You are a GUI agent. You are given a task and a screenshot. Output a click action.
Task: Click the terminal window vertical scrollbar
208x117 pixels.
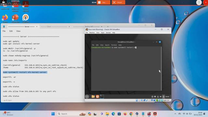point(161,69)
